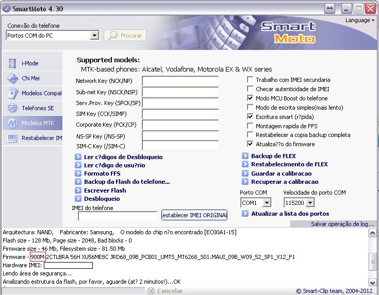Enable Restabelecer a copia backup completa
Screen dimensions: 379x295
pyautogui.click(x=250, y=135)
